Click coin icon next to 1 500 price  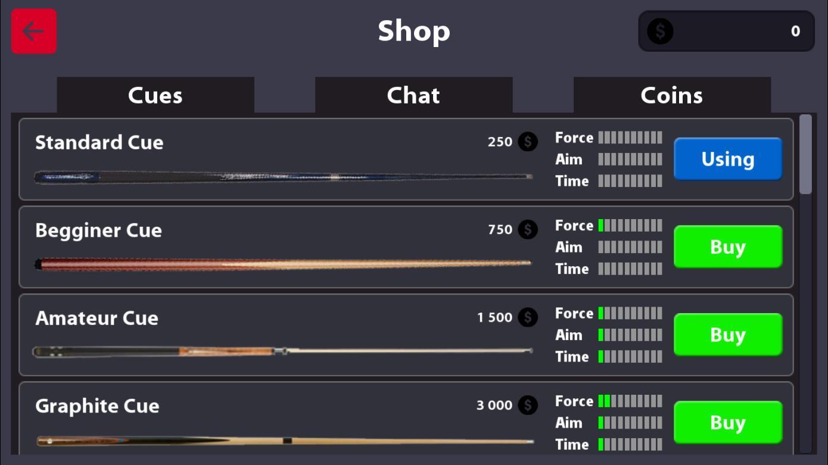tap(527, 317)
